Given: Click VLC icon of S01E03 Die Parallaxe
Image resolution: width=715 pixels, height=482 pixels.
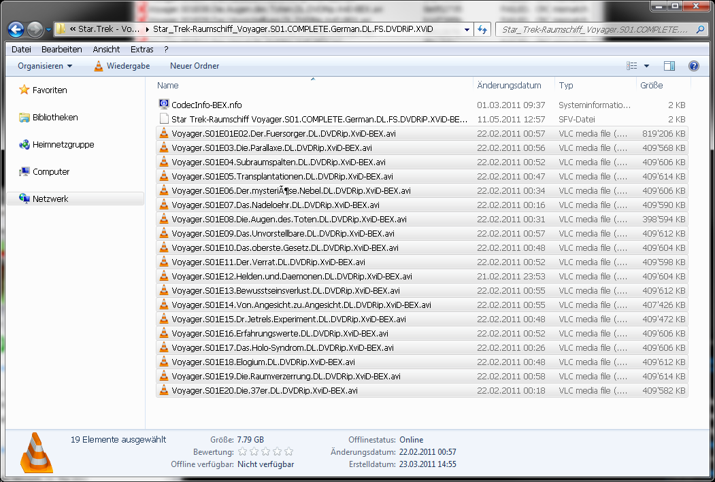Looking at the screenshot, I should (x=164, y=148).
